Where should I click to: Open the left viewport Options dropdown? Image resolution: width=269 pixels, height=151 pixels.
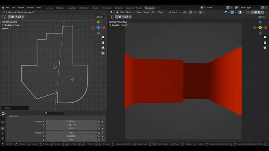(x=100, y=17)
